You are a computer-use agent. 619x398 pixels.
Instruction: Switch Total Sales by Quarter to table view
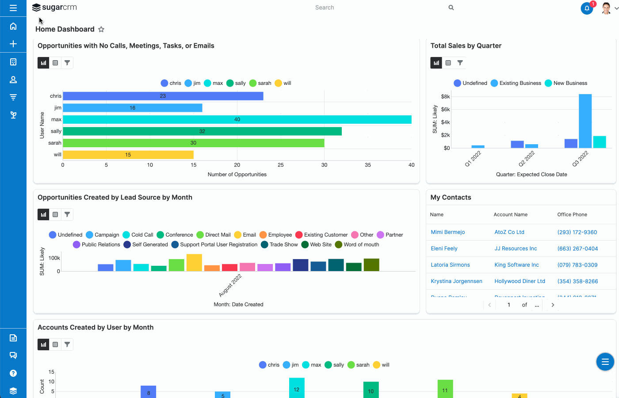click(x=448, y=63)
